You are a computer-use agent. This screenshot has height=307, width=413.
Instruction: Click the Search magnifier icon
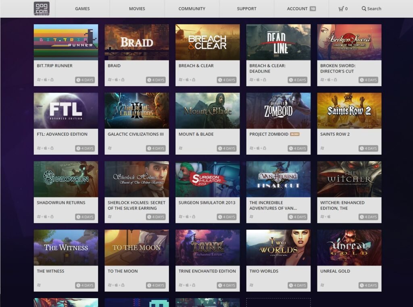coord(364,8)
